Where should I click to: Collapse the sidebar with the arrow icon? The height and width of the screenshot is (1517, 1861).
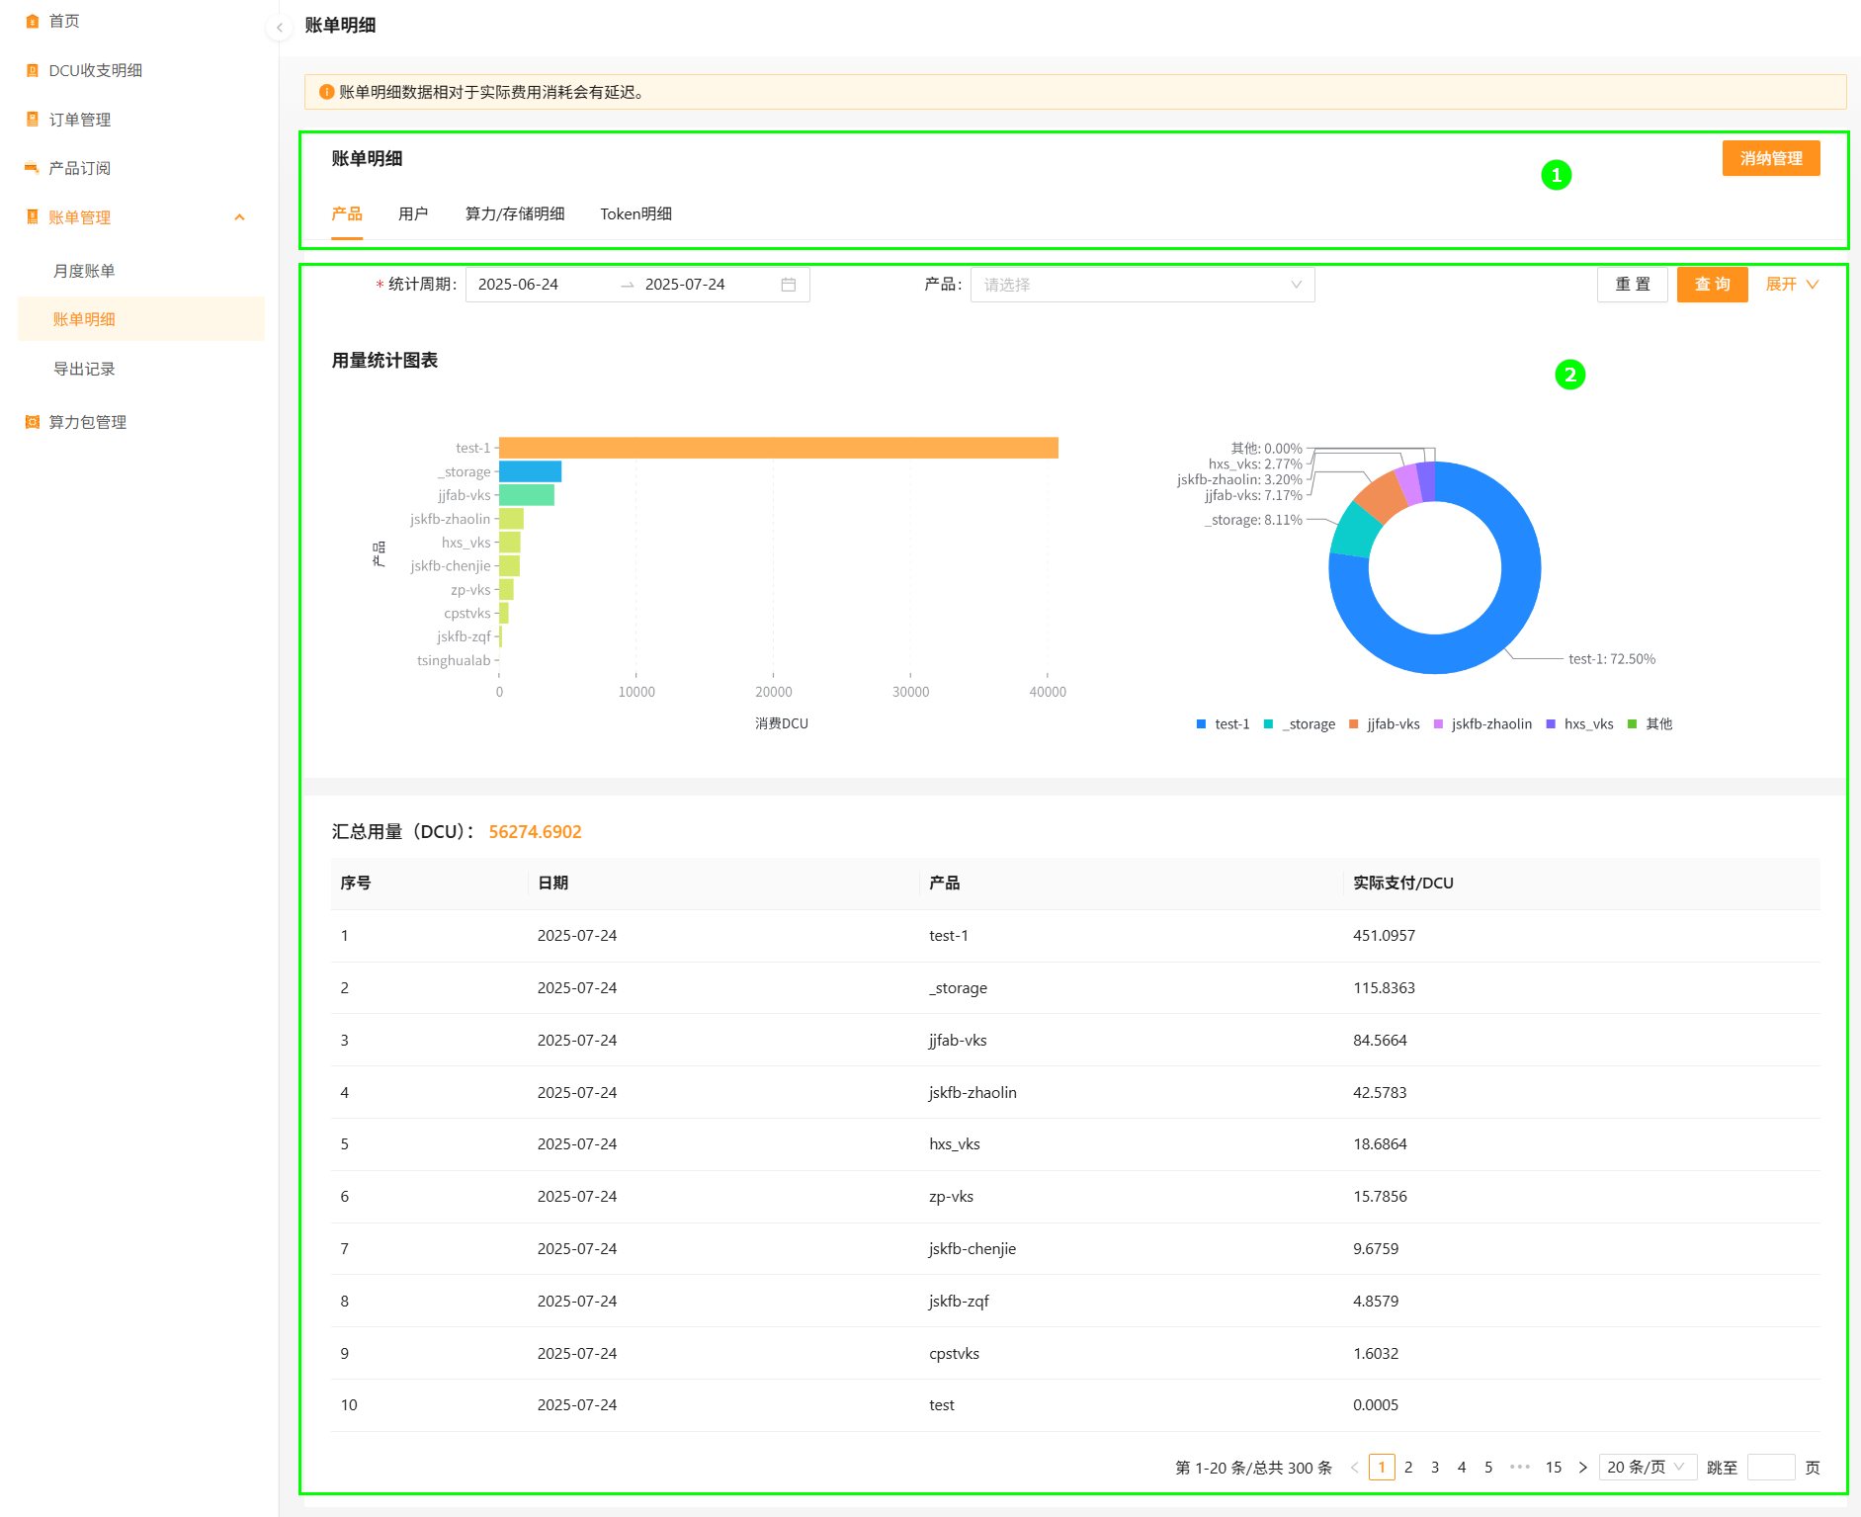click(x=280, y=28)
